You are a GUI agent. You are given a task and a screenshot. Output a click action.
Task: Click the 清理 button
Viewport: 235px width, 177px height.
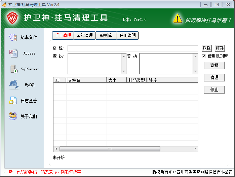coord(214,77)
